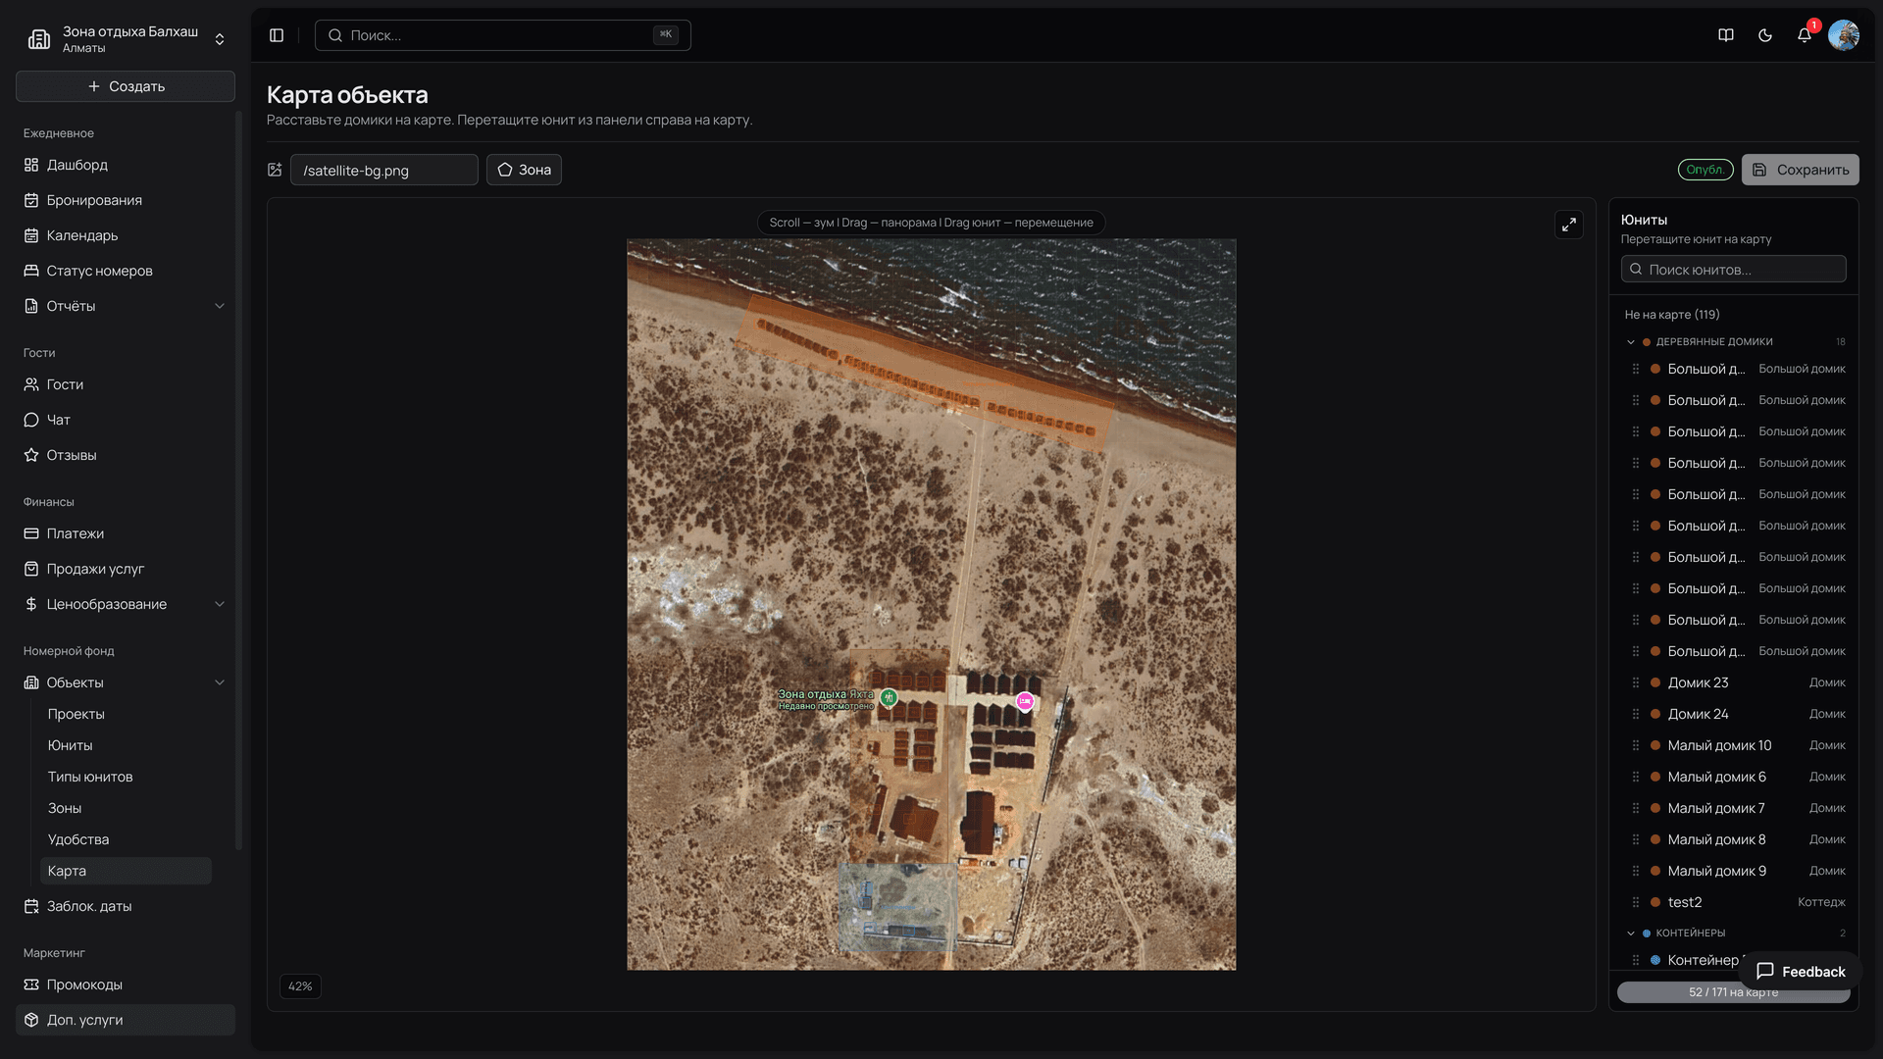Click the Создать button
Screen dimensions: 1883x1059
click(x=126, y=86)
